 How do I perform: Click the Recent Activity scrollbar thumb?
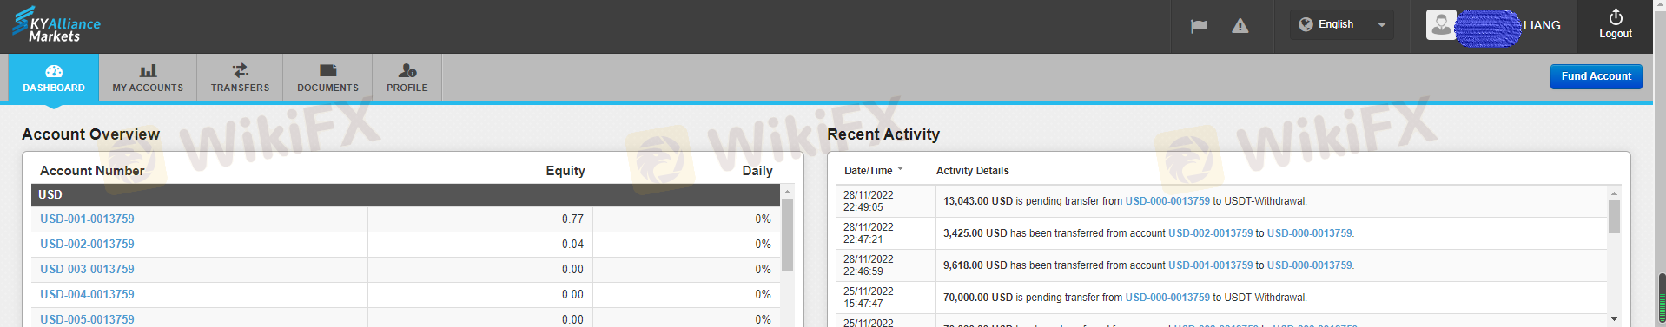pyautogui.click(x=1614, y=217)
